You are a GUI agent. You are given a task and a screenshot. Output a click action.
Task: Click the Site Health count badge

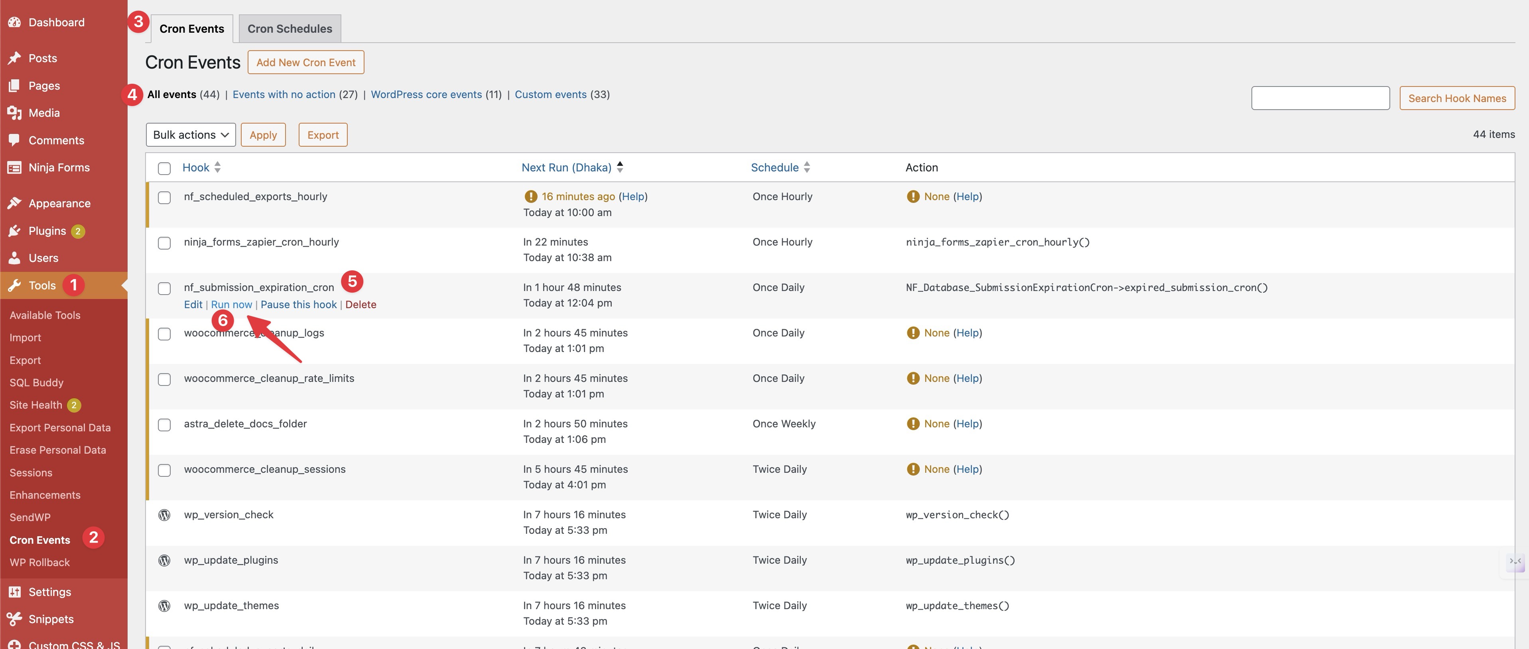pos(74,405)
